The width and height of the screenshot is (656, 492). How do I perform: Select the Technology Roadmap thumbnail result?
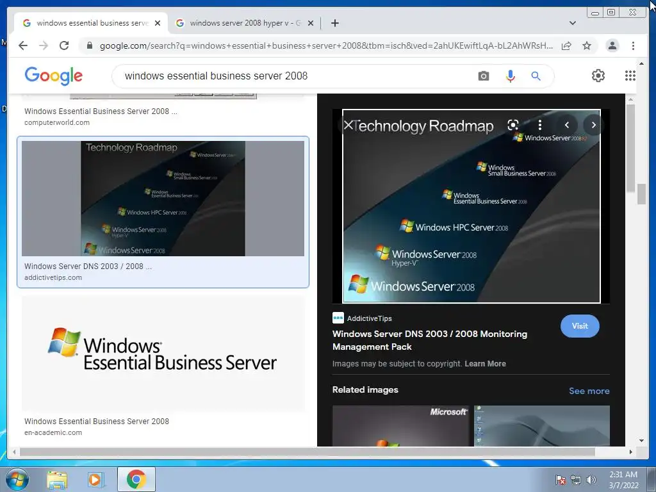coord(163,199)
